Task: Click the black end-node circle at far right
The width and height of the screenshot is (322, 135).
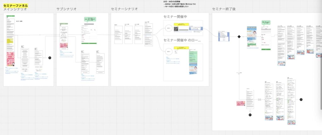Action: (x=301, y=100)
